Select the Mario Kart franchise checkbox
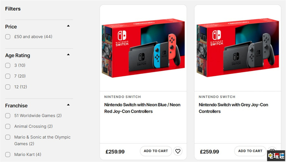 pos(8,155)
